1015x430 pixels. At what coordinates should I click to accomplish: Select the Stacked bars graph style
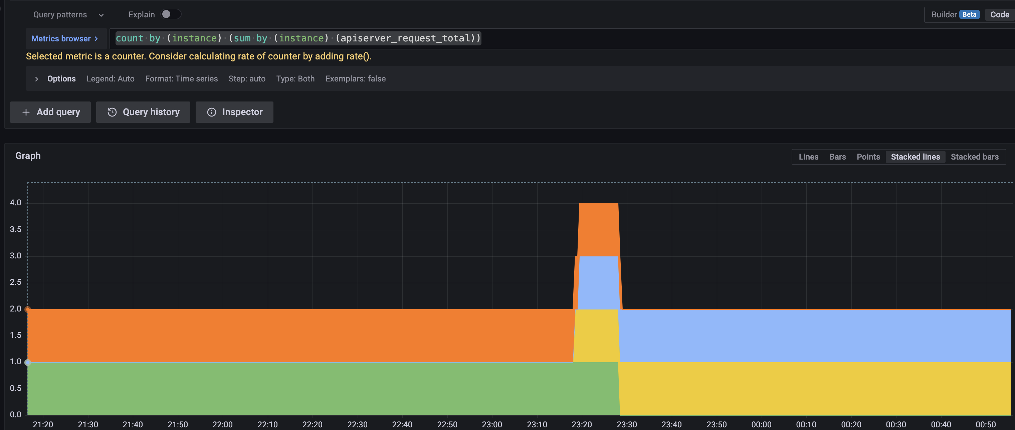(975, 157)
